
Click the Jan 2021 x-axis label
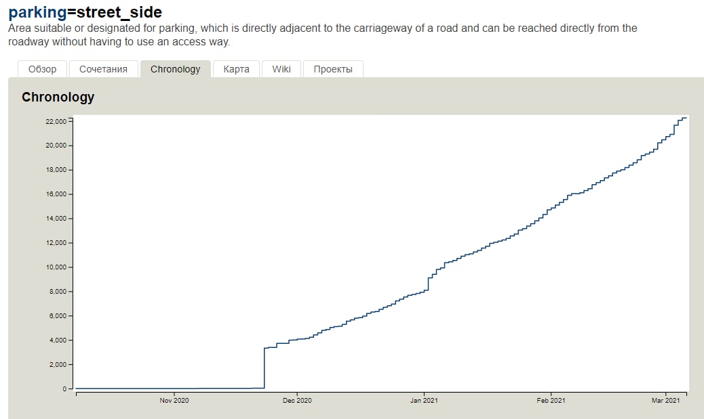pos(424,401)
